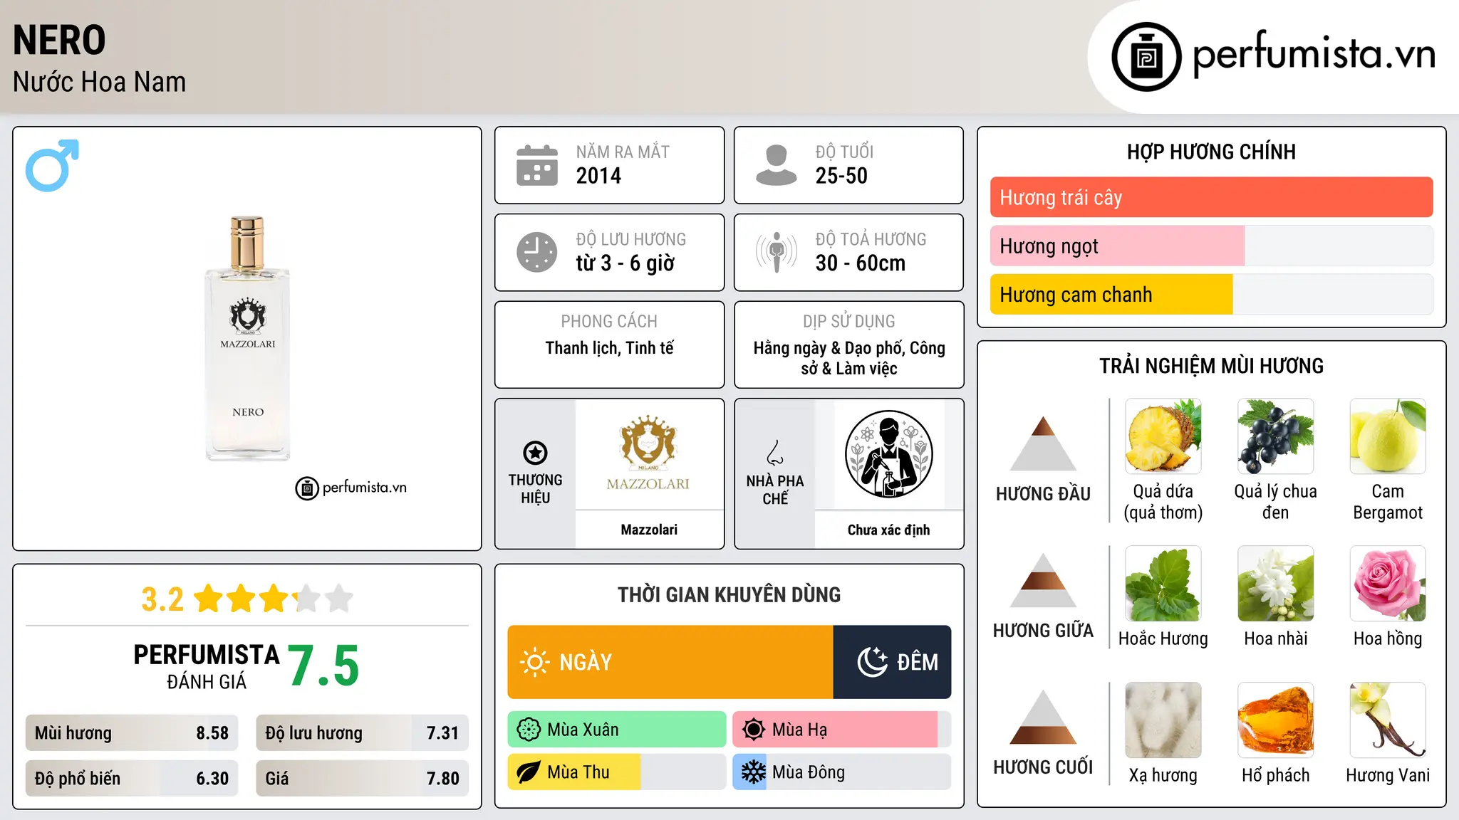Select the vanilla note image
This screenshot has height=820, width=1459.
tap(1388, 720)
